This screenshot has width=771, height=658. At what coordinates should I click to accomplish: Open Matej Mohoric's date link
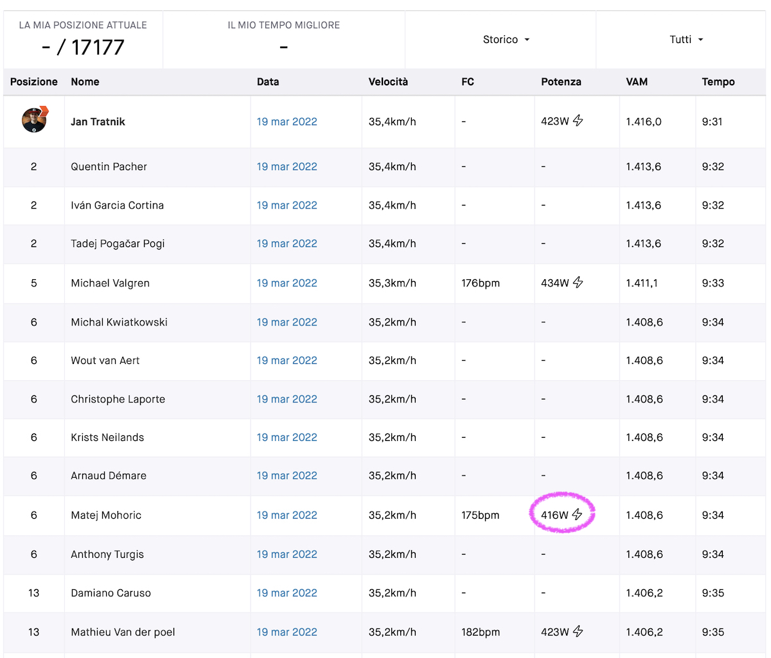(287, 515)
